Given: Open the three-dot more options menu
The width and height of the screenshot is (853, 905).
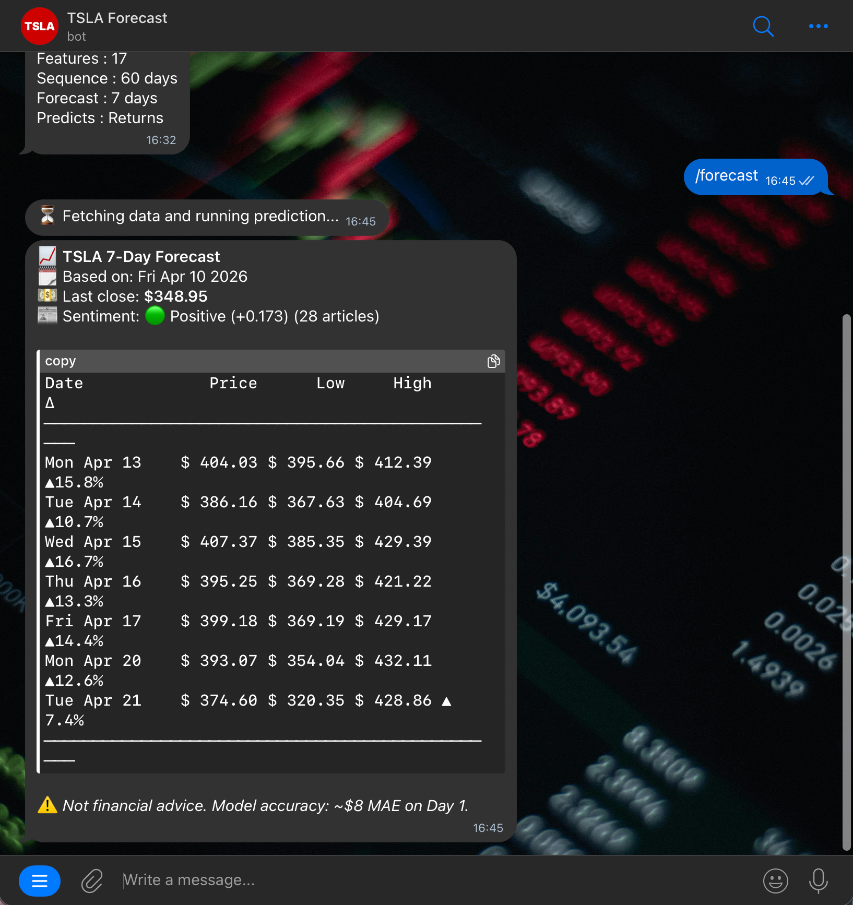Looking at the screenshot, I should tap(818, 26).
